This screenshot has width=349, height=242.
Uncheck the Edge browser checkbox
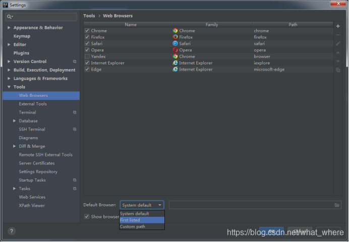pyautogui.click(x=87, y=70)
